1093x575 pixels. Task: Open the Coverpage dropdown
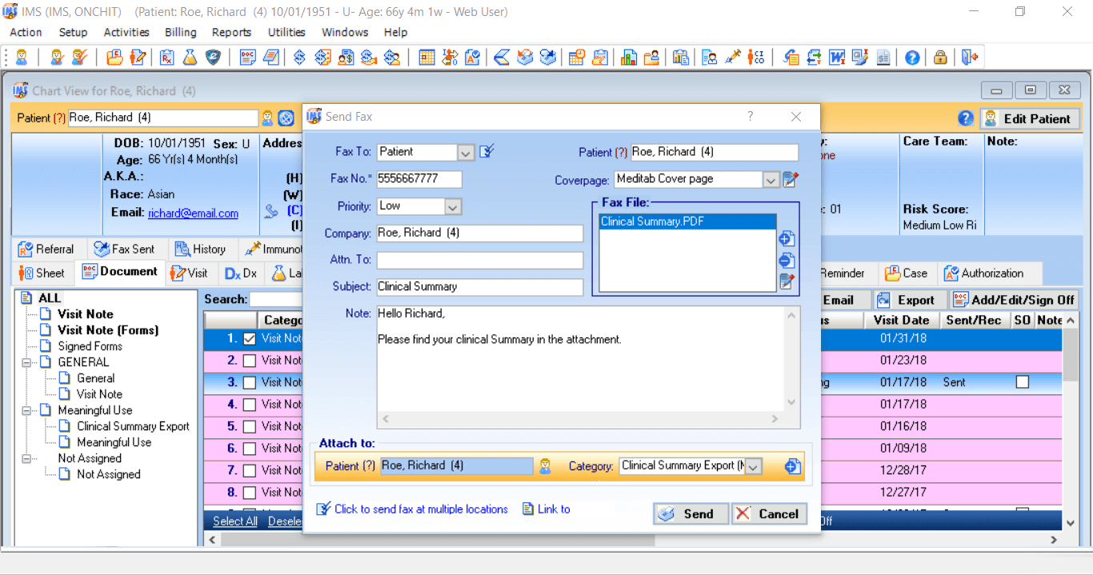tap(771, 179)
